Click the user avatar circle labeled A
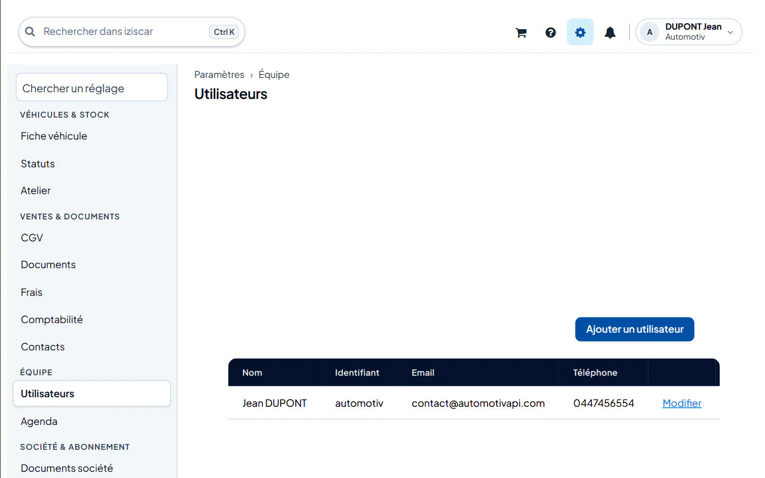The height and width of the screenshot is (478, 765). (x=649, y=32)
